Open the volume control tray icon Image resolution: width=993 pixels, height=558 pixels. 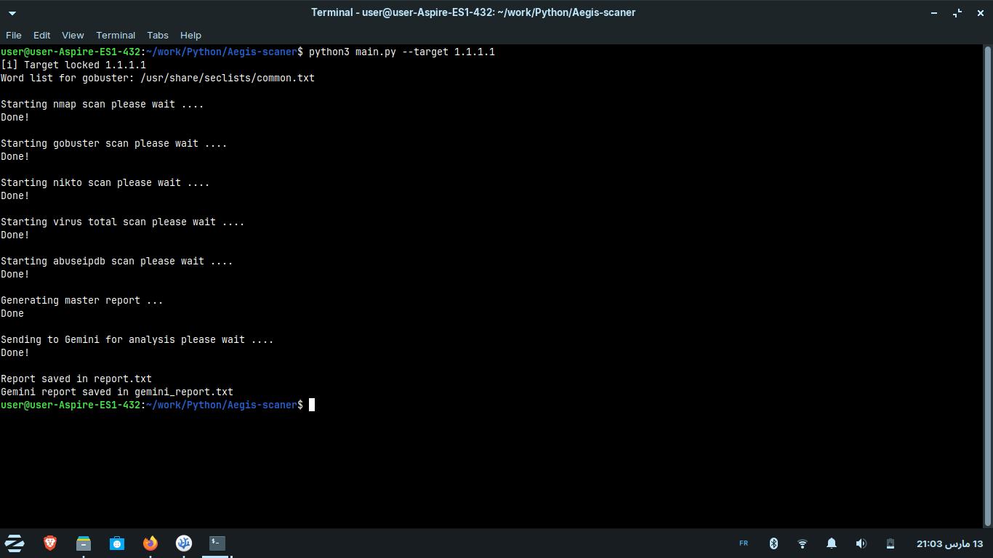pyautogui.click(x=861, y=543)
